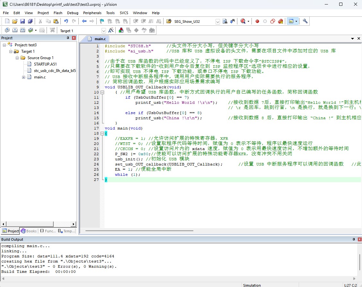The image size is (362, 287).
Task: Open the debug button dropdown arrow
Action: click(248, 22)
